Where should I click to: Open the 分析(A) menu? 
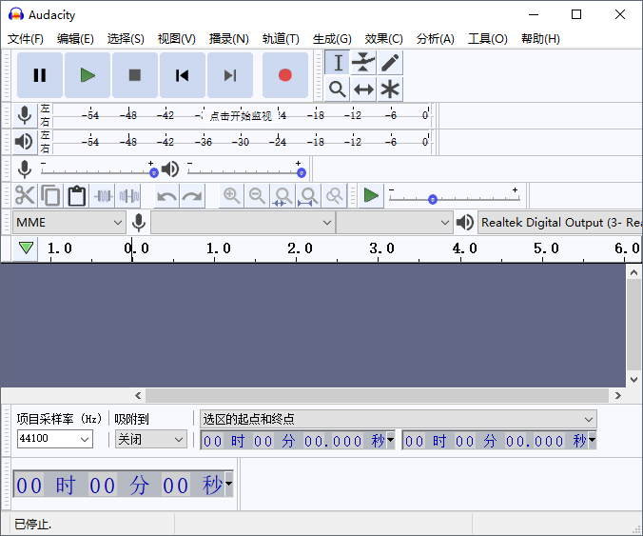tap(435, 39)
